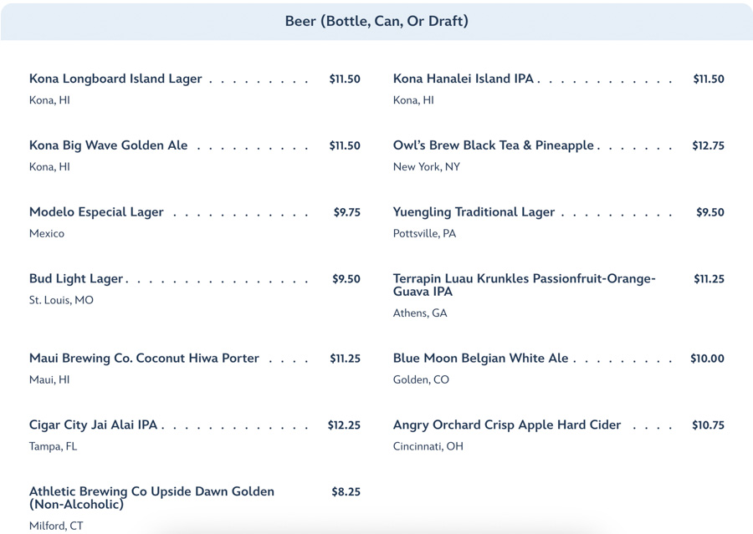The image size is (753, 534).
Task: Click the Bud Light Lager entry
Action: 76,279
